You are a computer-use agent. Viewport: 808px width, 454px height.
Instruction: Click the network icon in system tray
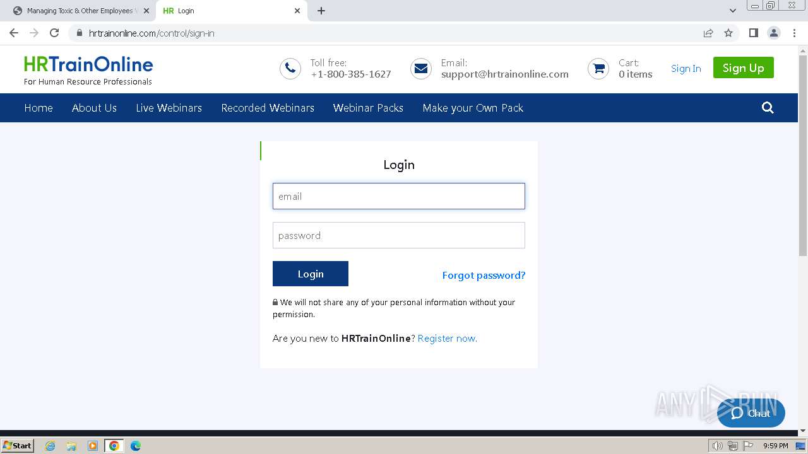click(733, 446)
